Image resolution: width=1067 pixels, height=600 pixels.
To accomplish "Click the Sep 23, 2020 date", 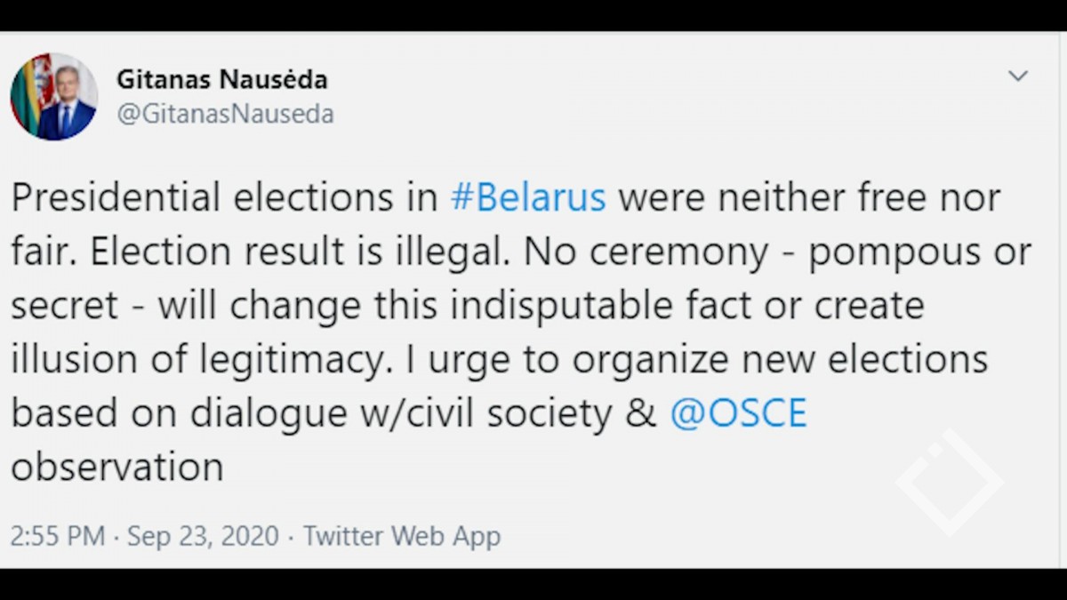I will click(x=203, y=536).
